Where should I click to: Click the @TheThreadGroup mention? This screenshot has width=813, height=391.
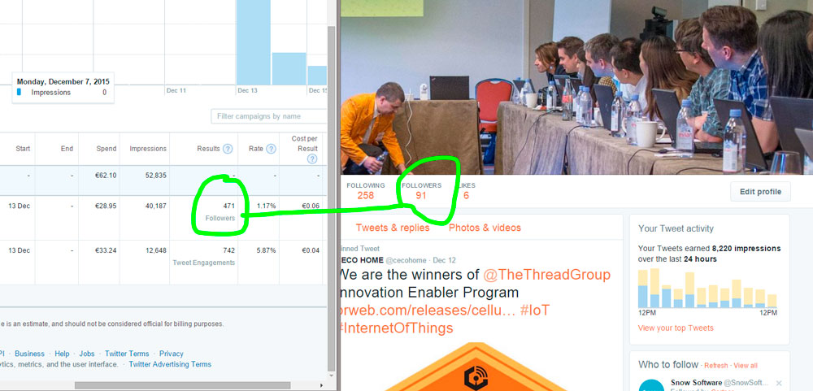tap(546, 274)
